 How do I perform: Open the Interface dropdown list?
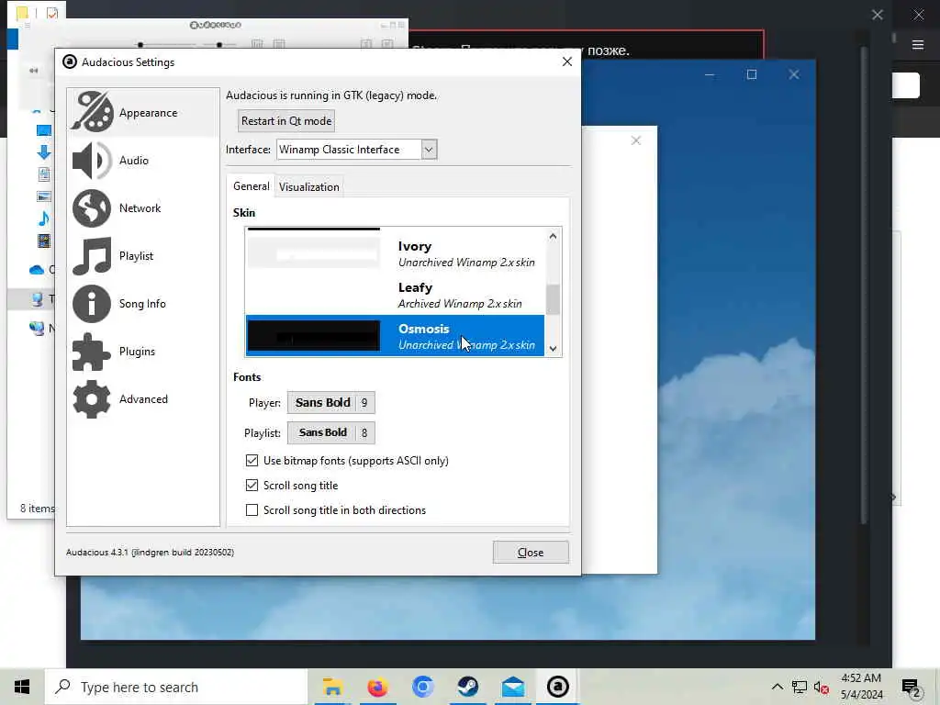(x=357, y=150)
